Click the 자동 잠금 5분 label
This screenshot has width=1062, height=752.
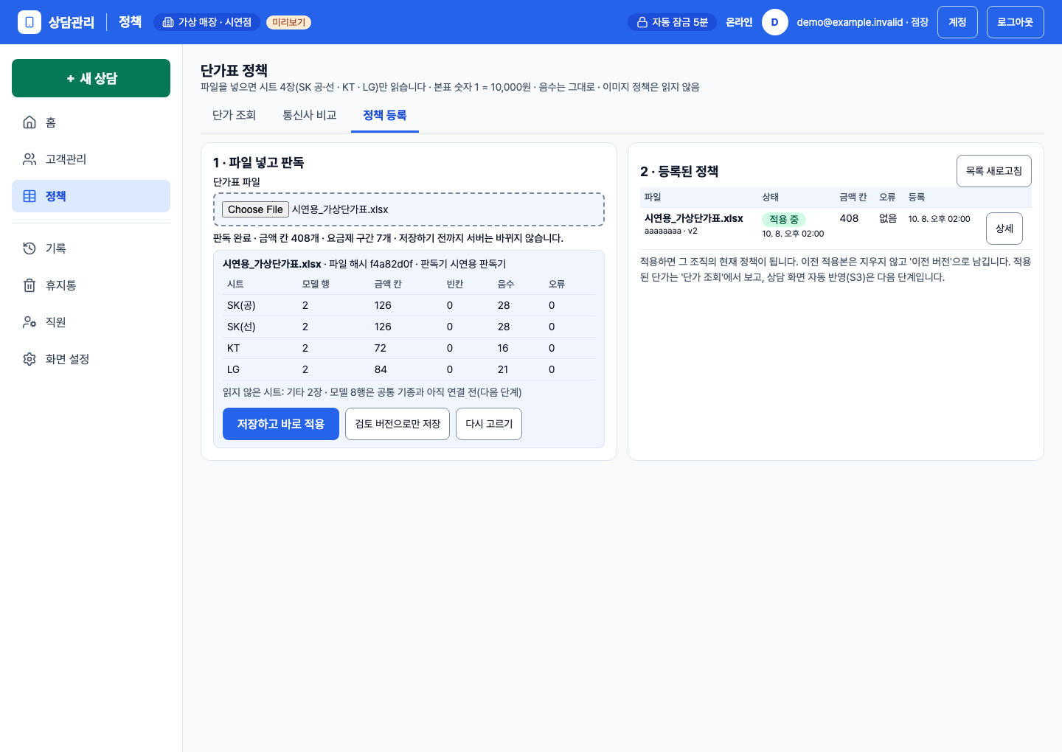point(680,22)
